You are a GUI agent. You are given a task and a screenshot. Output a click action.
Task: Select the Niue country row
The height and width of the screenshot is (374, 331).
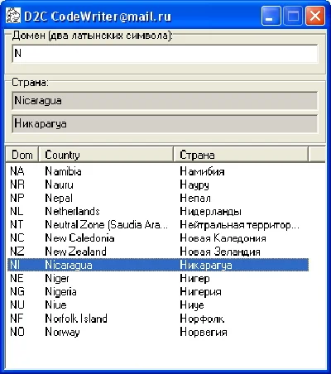pos(55,304)
